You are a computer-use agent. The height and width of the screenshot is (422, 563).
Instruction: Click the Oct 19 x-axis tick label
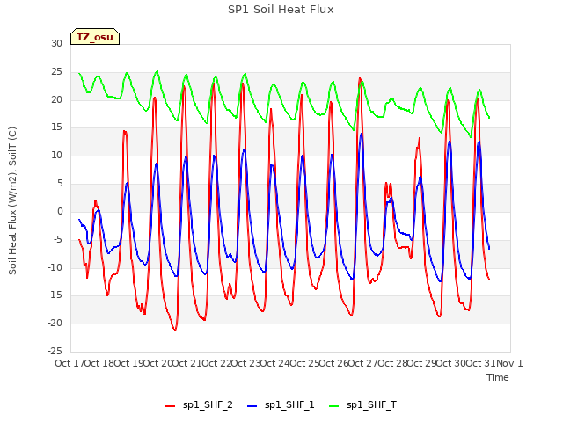tap(128, 363)
